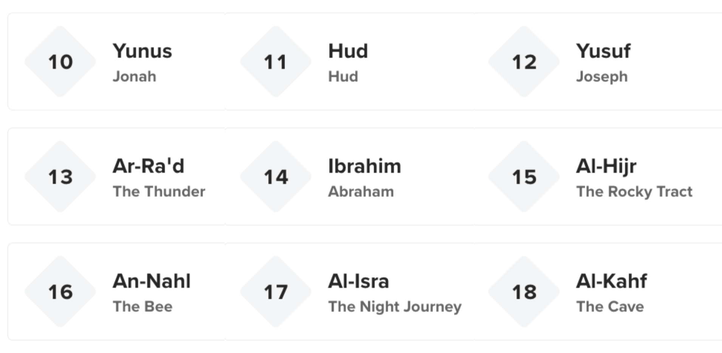The image size is (722, 353).
Task: Open the Yunus surah title
Action: (142, 51)
